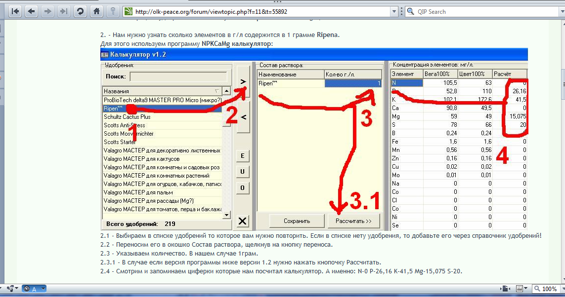565x297 pixels.
Task: Click the Поиск search field in calculator
Action: point(178,76)
